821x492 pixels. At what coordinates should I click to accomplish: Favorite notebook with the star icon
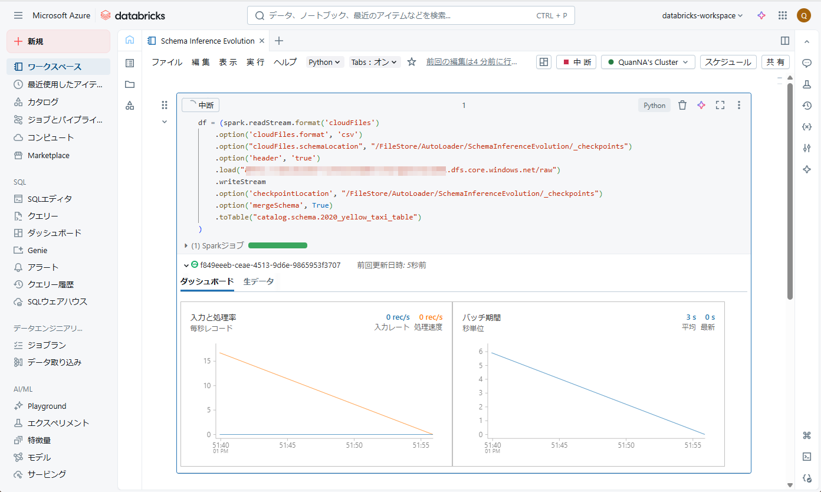(x=412, y=62)
